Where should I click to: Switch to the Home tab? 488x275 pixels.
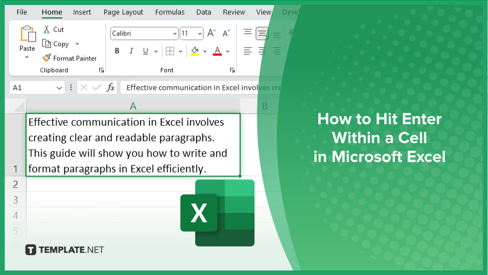[52, 12]
